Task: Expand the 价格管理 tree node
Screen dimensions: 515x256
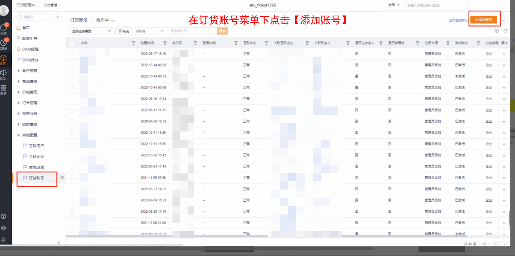Action: pos(19,92)
